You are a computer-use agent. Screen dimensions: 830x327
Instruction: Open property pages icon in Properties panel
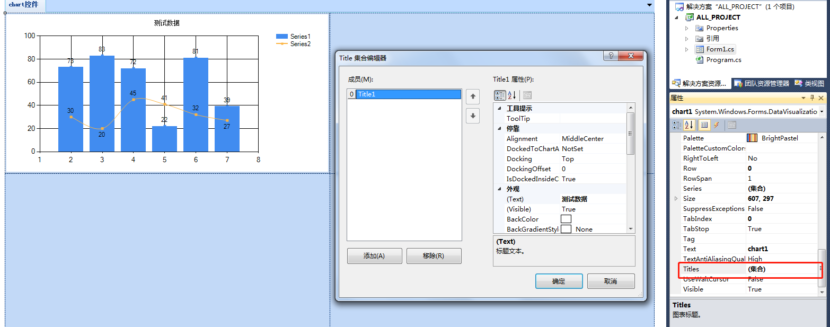tap(731, 125)
